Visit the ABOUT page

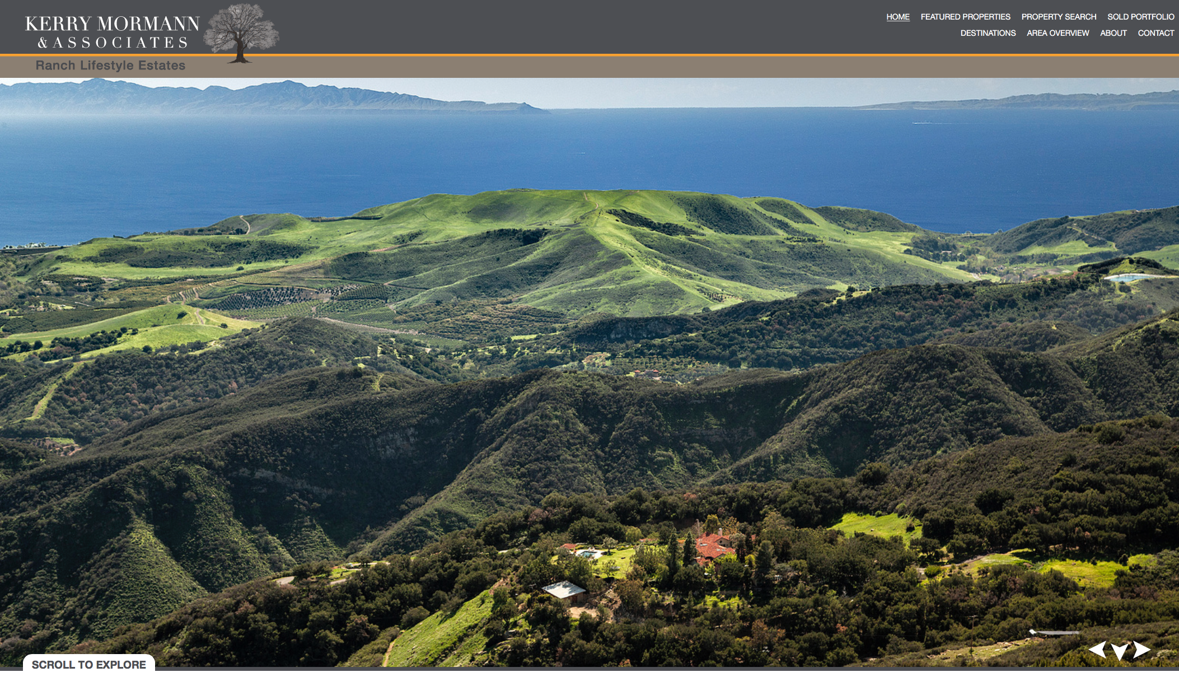click(1113, 33)
